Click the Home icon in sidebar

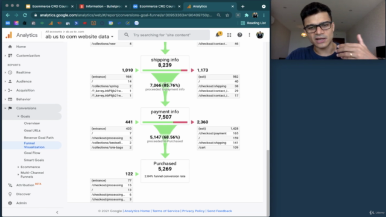10,46
